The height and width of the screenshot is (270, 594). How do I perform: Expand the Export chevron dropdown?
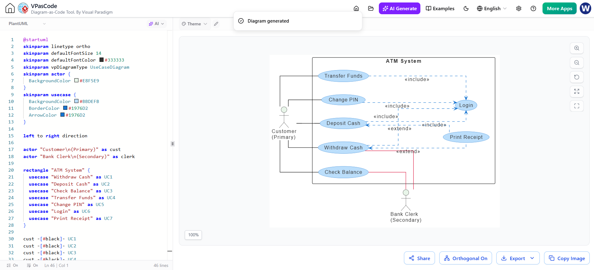(x=532, y=258)
